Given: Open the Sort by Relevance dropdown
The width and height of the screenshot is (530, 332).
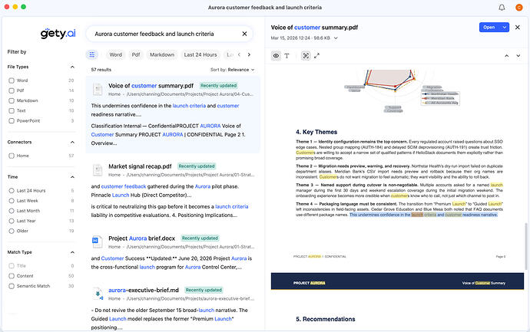Looking at the screenshot, I should tap(232, 70).
